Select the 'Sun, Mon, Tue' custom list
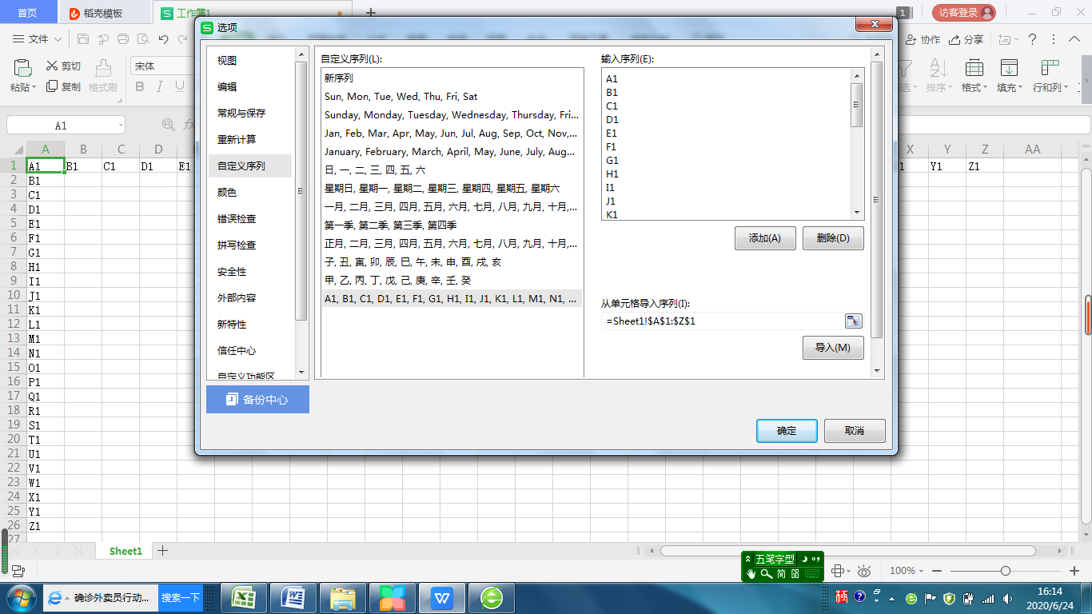 tap(451, 97)
